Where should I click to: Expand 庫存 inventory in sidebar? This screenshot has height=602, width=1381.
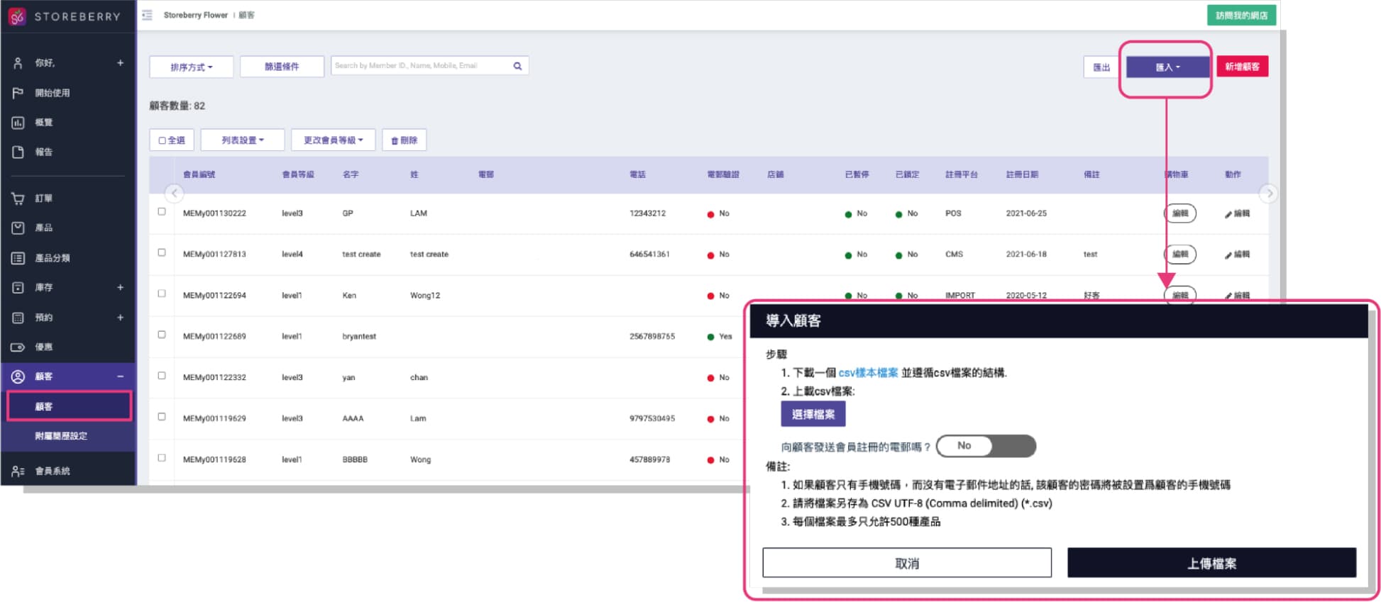[x=121, y=288]
